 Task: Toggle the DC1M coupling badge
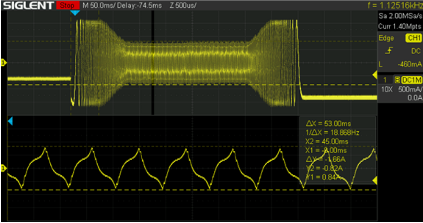click(x=412, y=80)
